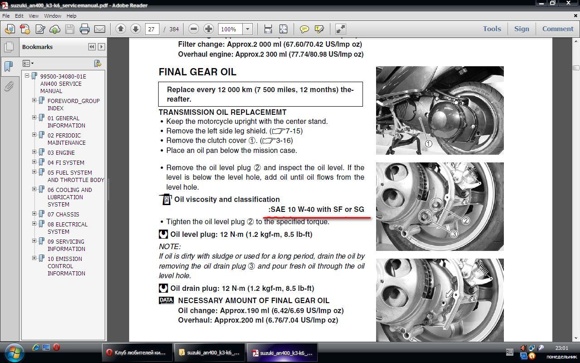This screenshot has width=580, height=363.
Task: Toggle the Bookmarks panel button
Action: coord(9,66)
